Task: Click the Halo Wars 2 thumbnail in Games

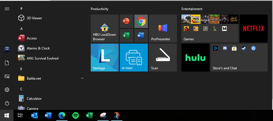Action: click(205, 19)
